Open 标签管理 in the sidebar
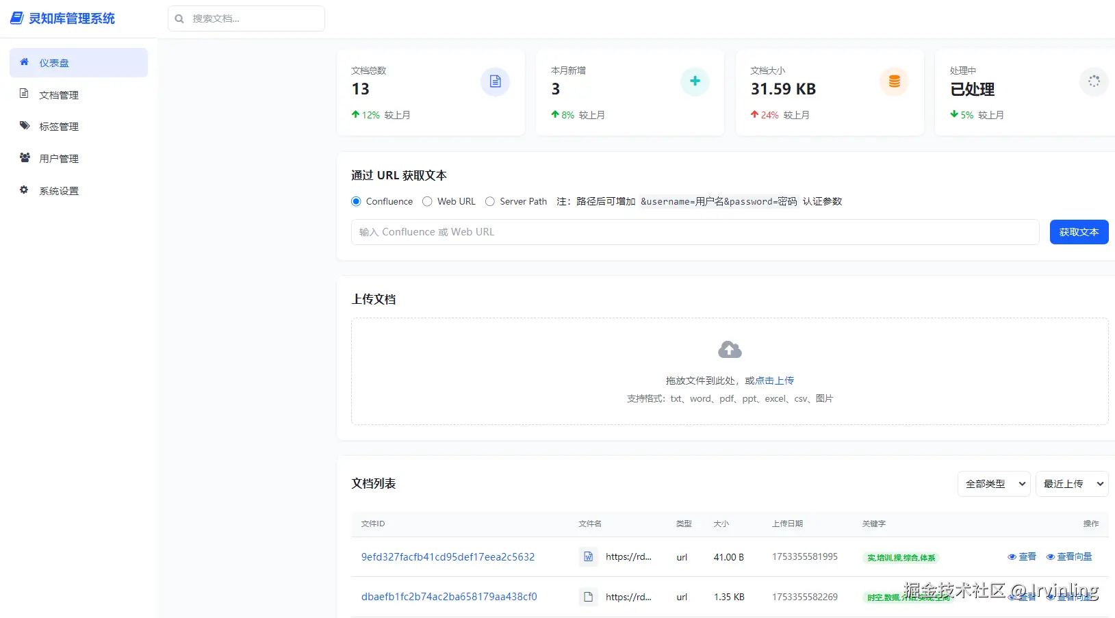1115x618 pixels. pyautogui.click(x=79, y=127)
